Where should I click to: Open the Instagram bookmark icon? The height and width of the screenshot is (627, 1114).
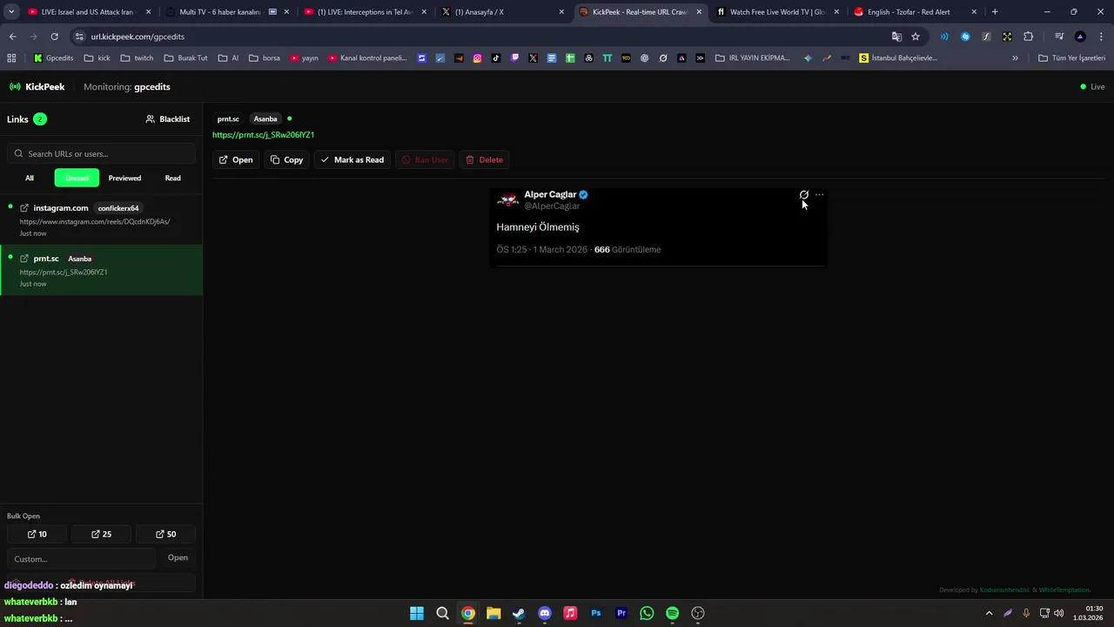click(478, 58)
